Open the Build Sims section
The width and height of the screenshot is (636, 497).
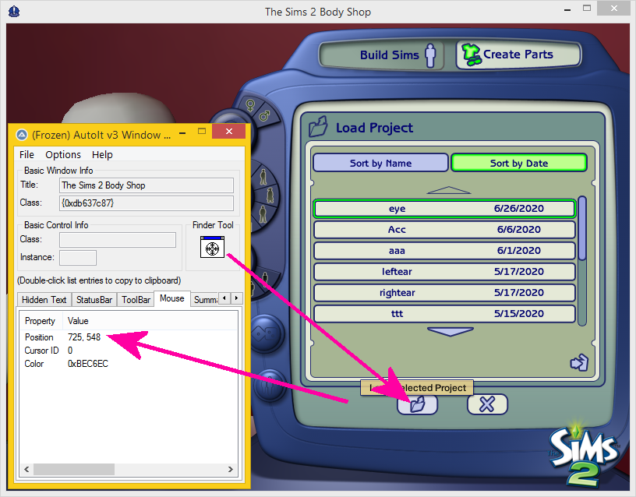tap(381, 55)
